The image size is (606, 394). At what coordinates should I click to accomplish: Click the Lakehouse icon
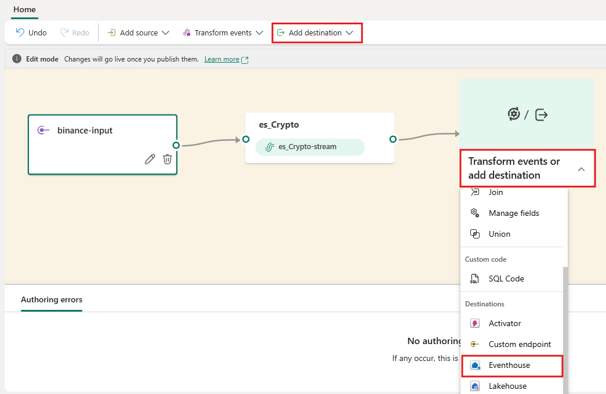[475, 386]
